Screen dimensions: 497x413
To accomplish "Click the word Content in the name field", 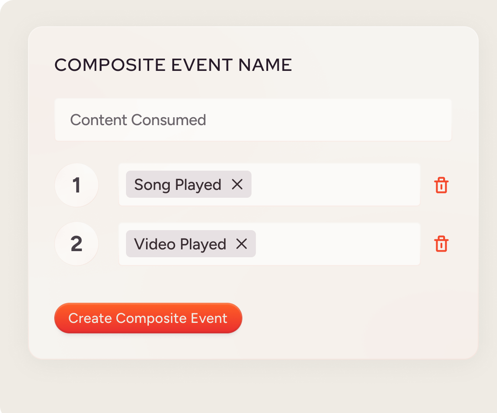I will (98, 120).
